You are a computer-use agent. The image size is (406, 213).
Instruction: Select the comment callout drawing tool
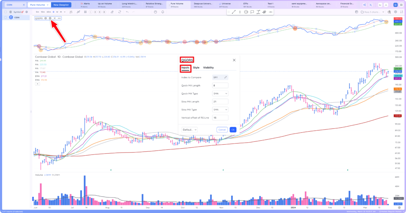(x=252, y=12)
